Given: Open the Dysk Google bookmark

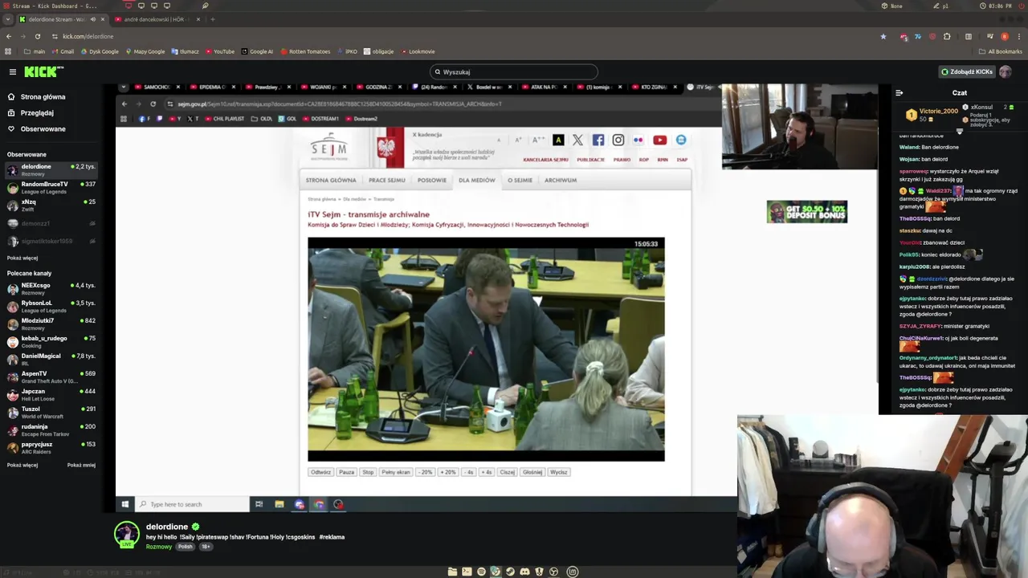Looking at the screenshot, I should 99,51.
